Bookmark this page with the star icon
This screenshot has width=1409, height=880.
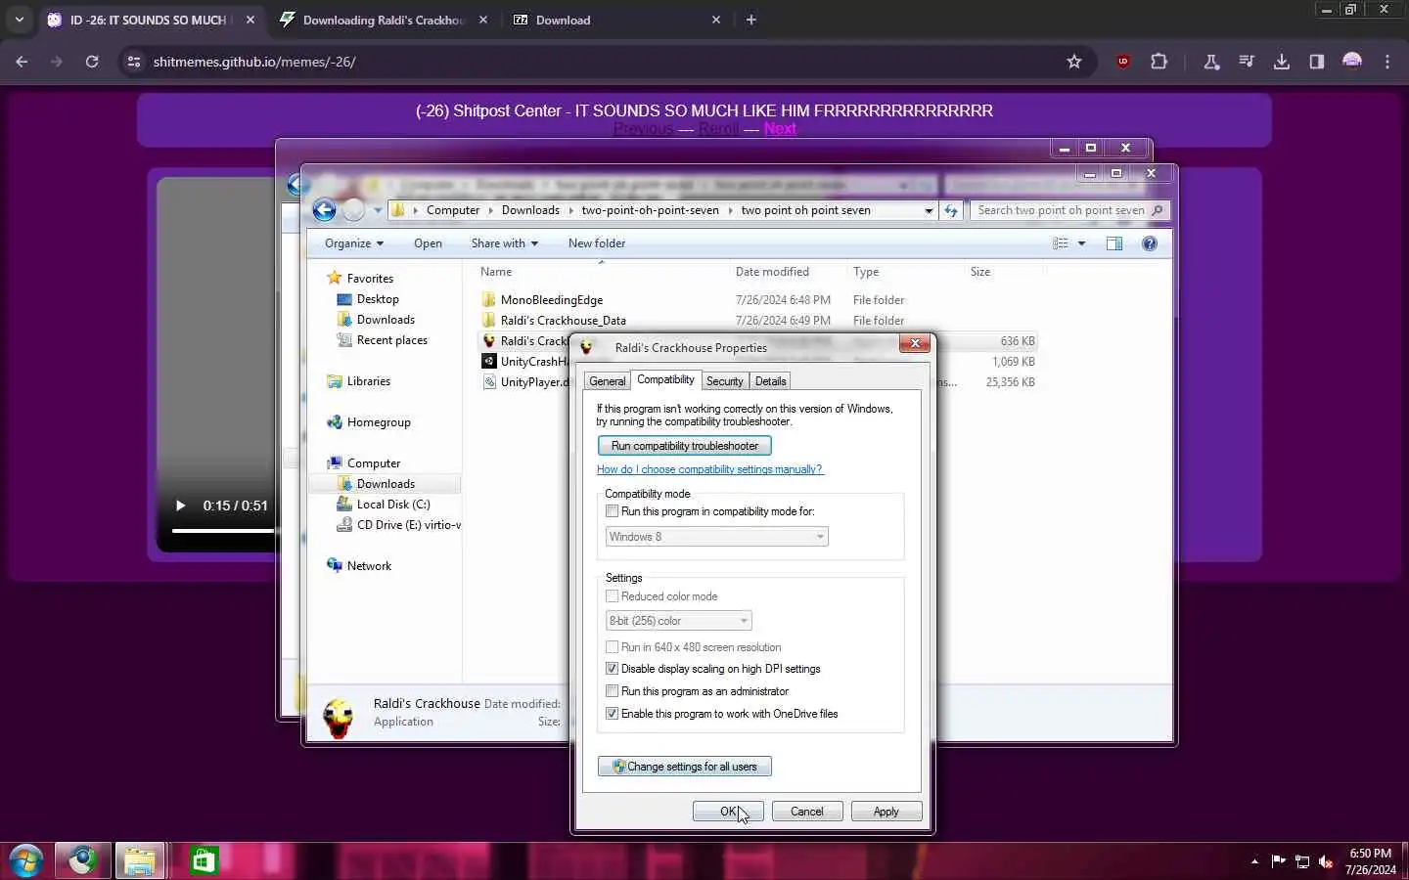pos(1073,62)
